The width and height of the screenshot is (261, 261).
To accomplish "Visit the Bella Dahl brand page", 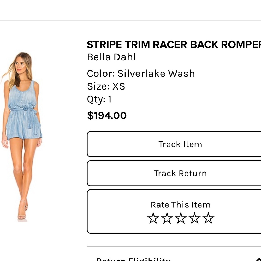I will [111, 57].
